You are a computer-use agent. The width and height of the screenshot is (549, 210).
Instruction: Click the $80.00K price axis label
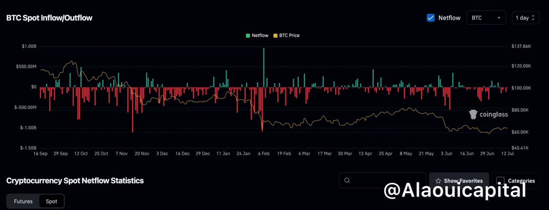519,110
